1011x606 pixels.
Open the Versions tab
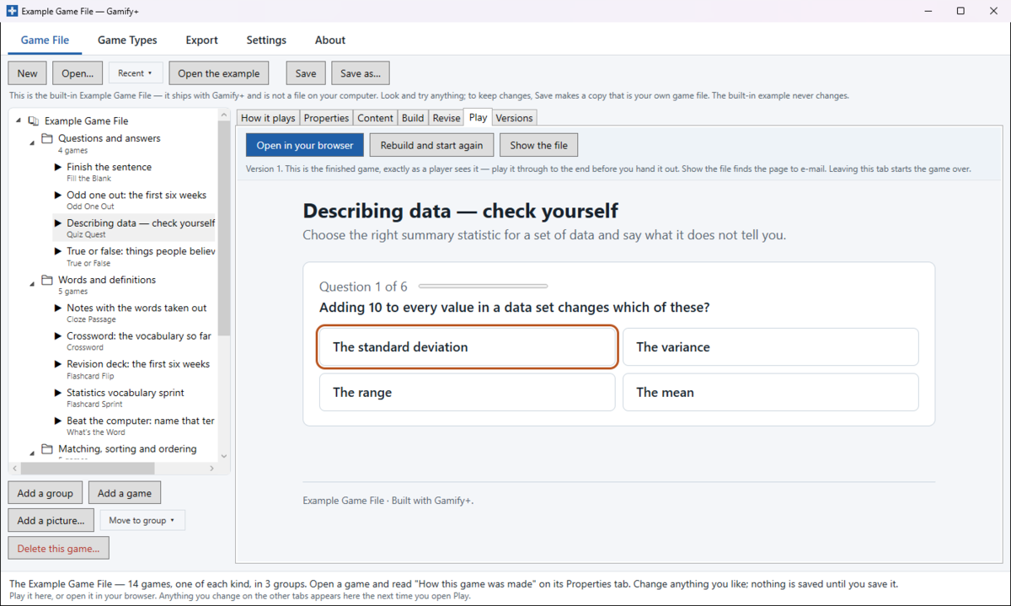[514, 118]
